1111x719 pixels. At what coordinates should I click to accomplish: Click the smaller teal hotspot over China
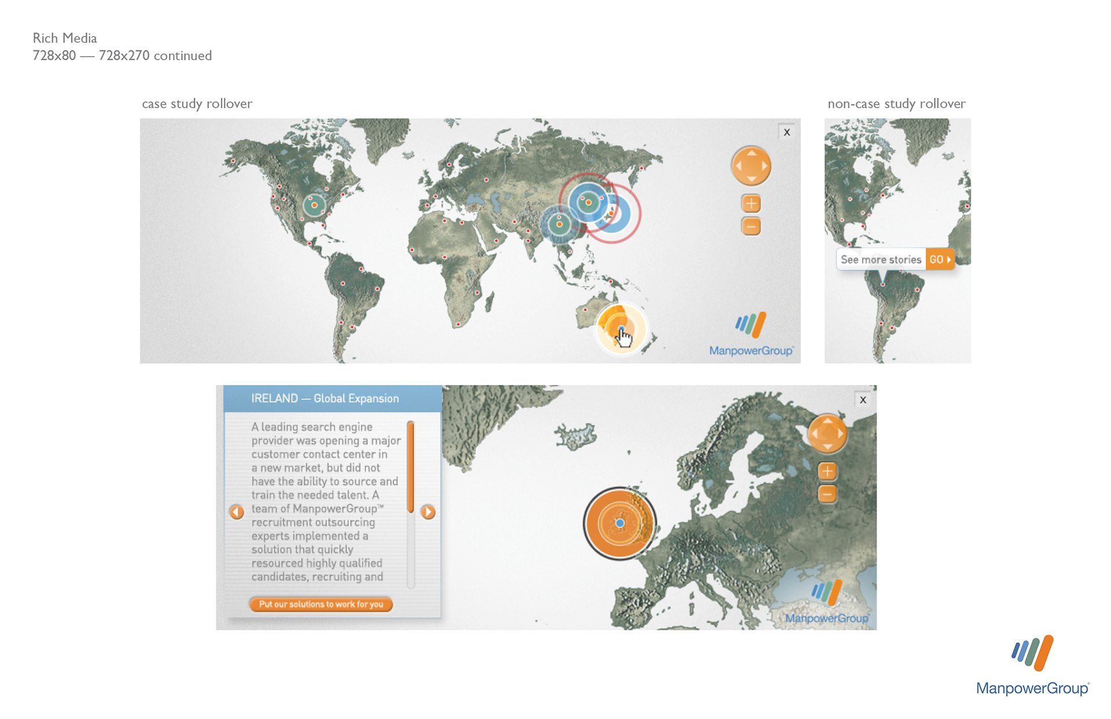(559, 224)
